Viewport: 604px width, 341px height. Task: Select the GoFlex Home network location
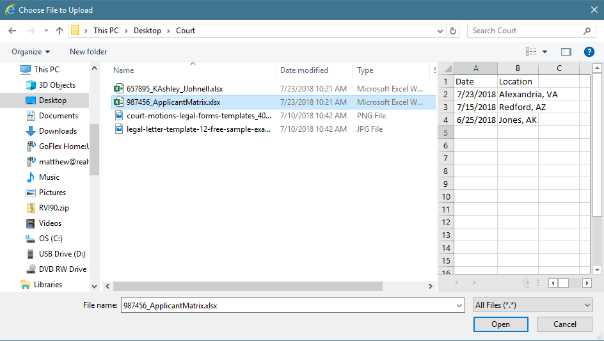coord(63,147)
